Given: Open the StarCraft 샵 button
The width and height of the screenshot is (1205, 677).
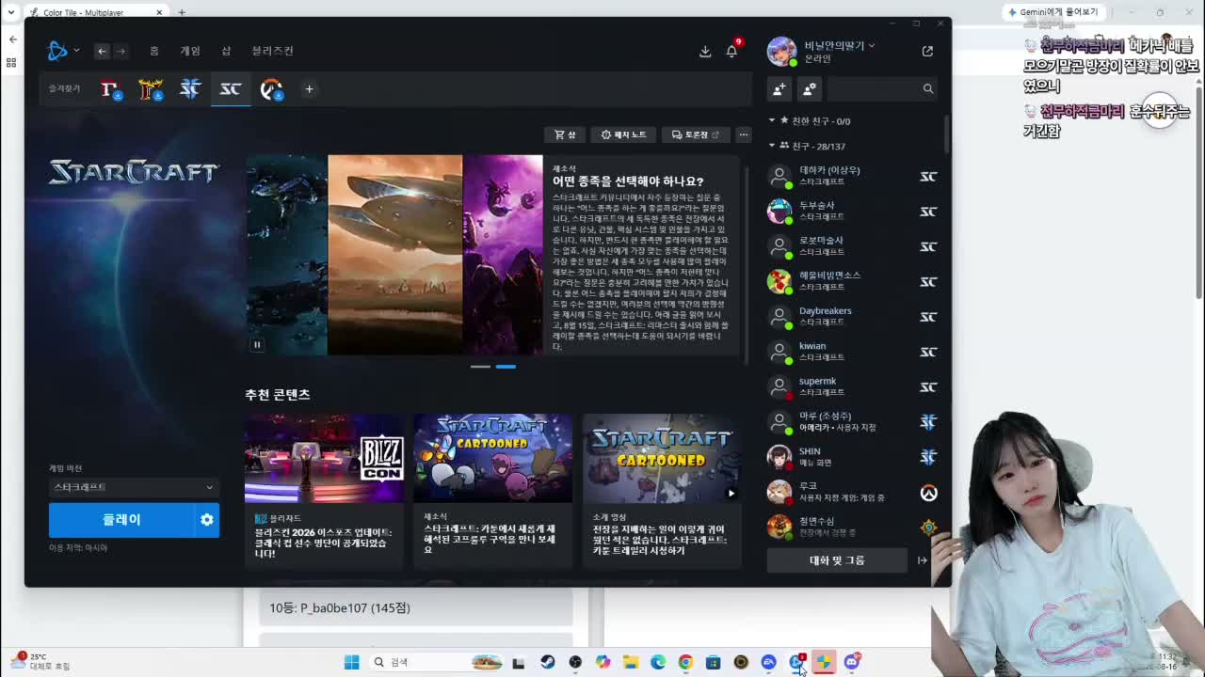Looking at the screenshot, I should 565,134.
